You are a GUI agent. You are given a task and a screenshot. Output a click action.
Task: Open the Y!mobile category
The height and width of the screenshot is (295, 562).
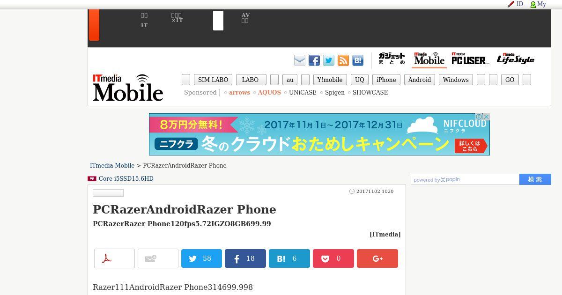pyautogui.click(x=330, y=80)
